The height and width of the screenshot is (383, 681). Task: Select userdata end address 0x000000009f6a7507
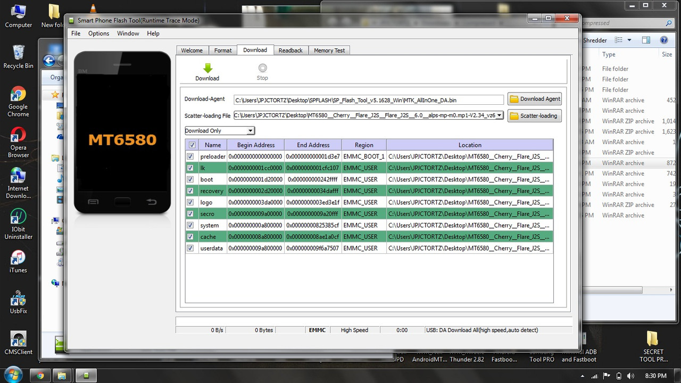[313, 248]
